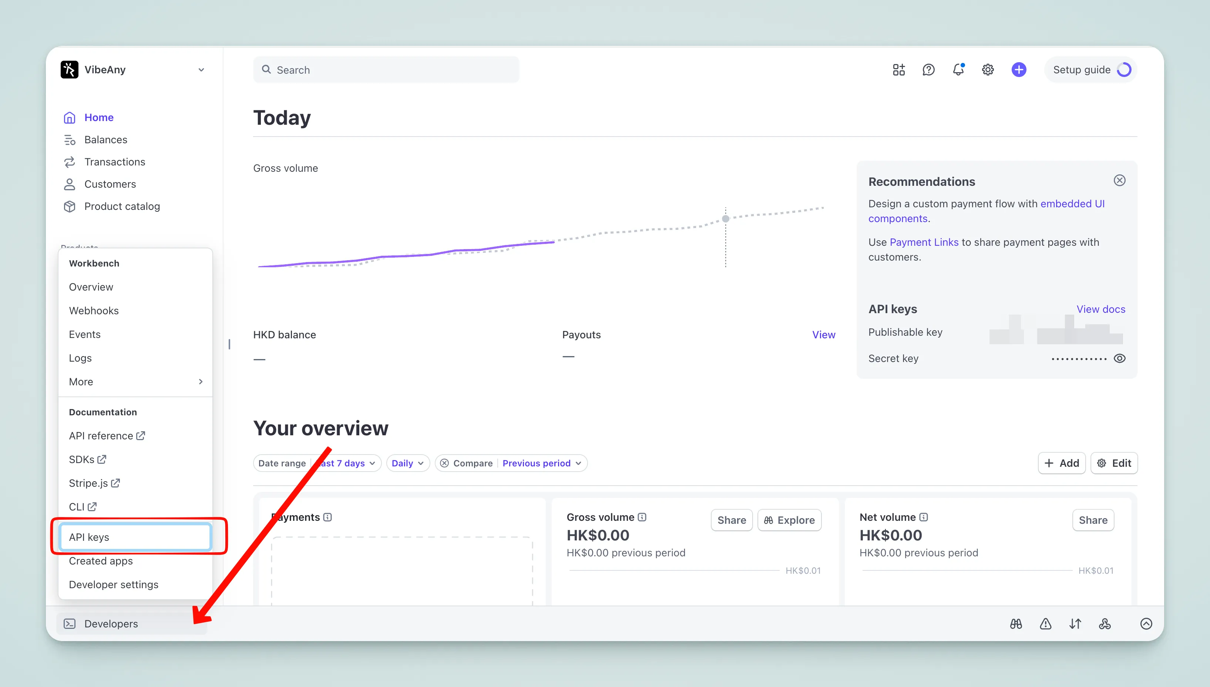Select the binoculars icon in the Developers bar
1210x687 pixels.
[x=1016, y=624]
